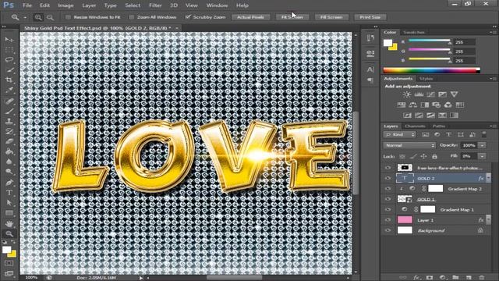Add a Levels adjustment
The height and width of the screenshot is (281, 499).
coord(419,94)
